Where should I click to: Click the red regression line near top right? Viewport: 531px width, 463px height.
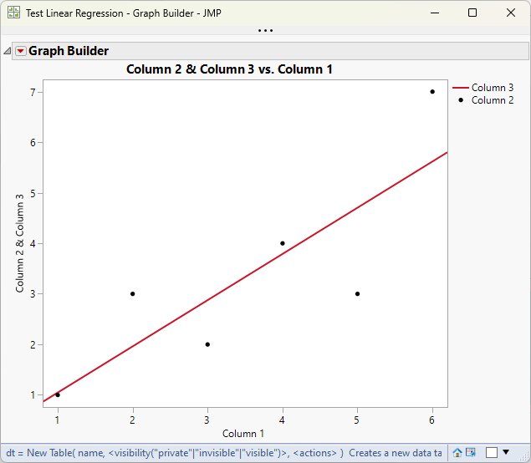423,167
